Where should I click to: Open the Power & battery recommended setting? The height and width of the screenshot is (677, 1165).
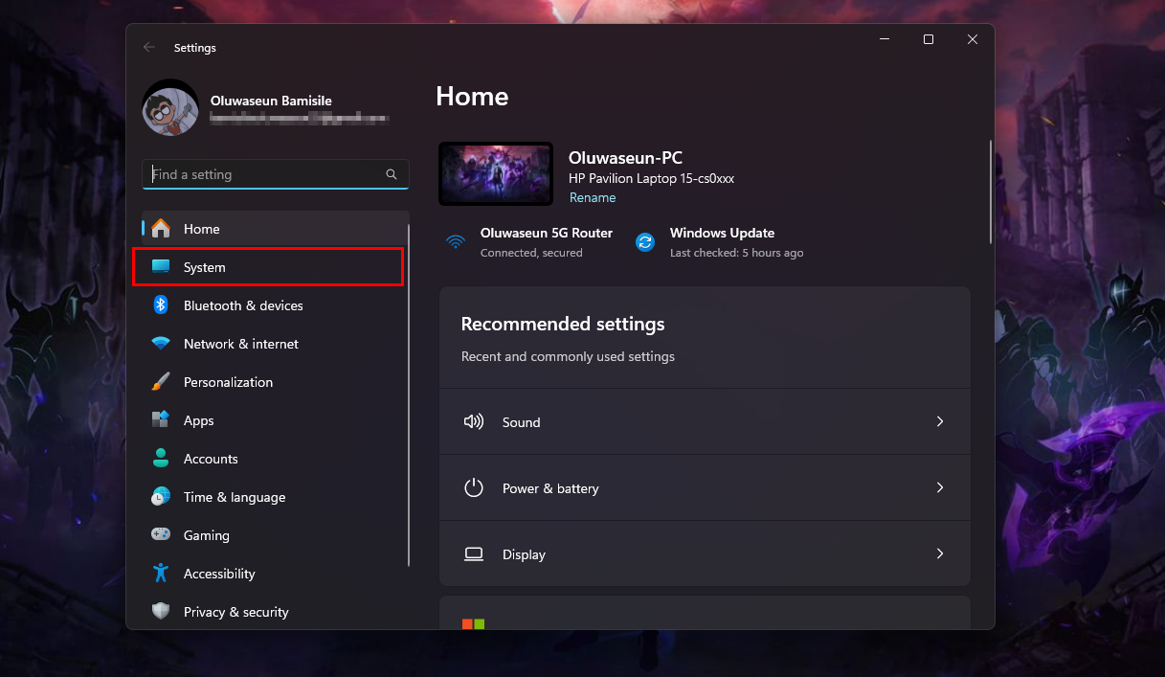tap(705, 487)
